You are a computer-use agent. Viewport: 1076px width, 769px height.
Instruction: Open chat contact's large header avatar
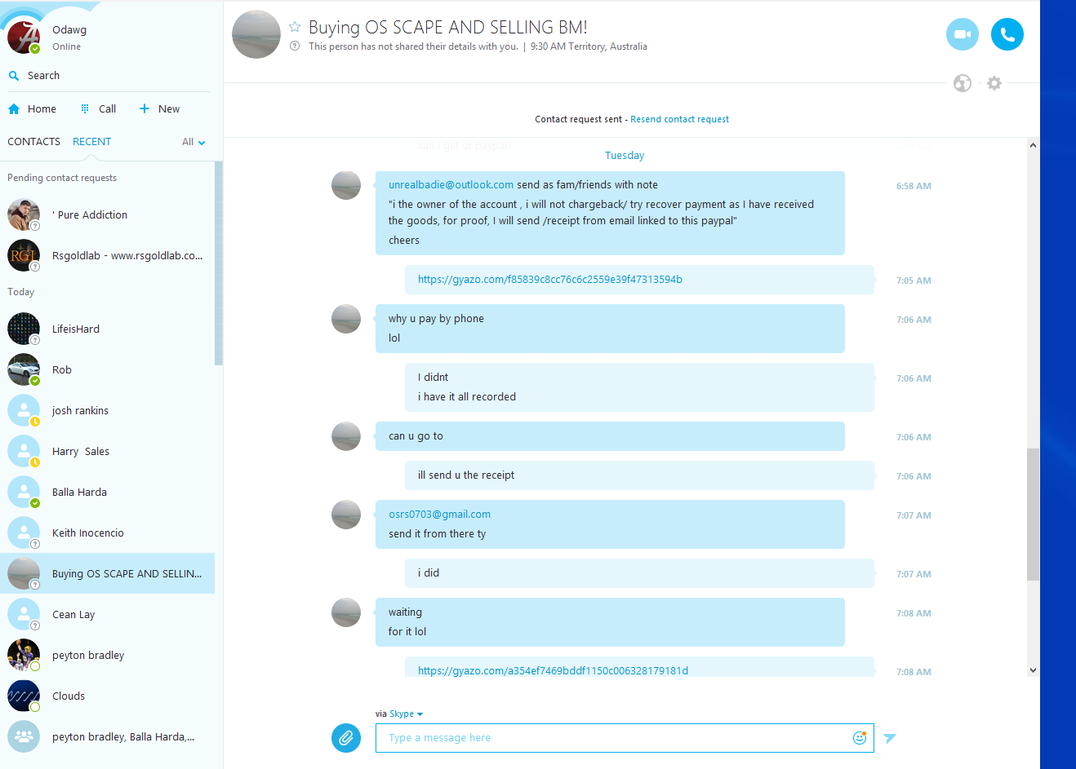tap(256, 34)
